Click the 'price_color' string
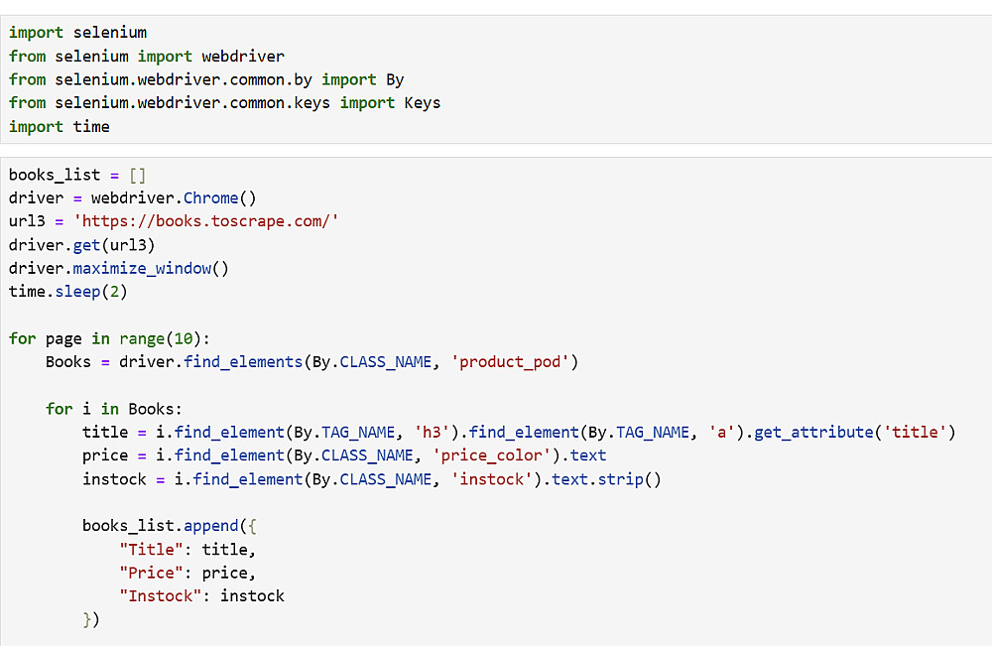This screenshot has width=992, height=646. point(492,455)
